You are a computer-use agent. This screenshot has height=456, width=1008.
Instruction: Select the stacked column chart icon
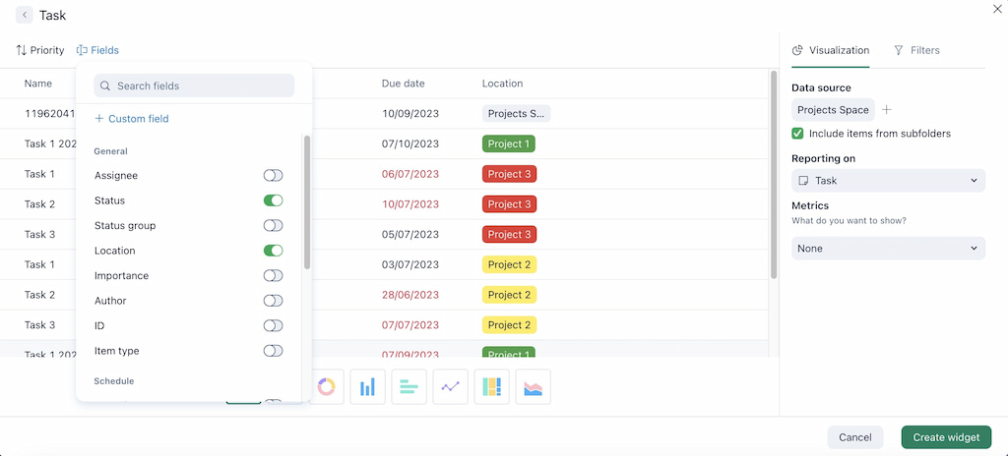(492, 386)
